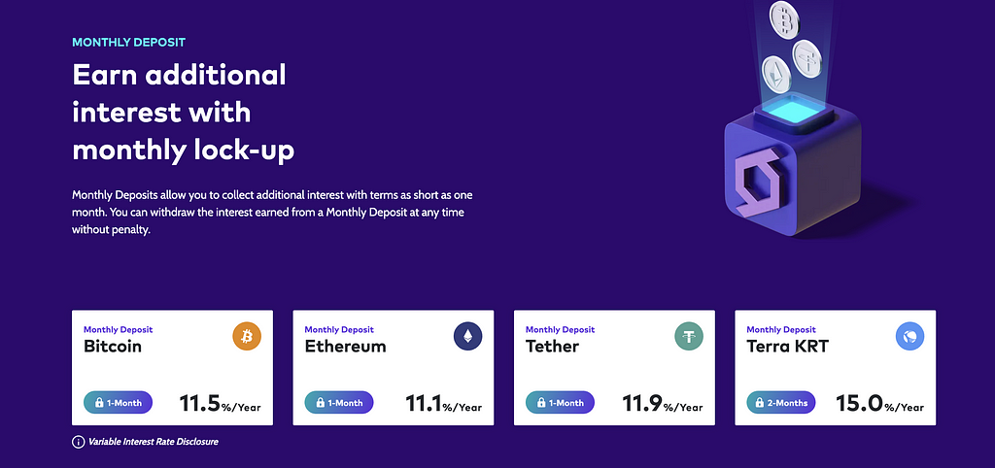Select the 1-Month lock badge on Bitcoin card
Viewport: 995px width, 468px height.
click(x=118, y=403)
